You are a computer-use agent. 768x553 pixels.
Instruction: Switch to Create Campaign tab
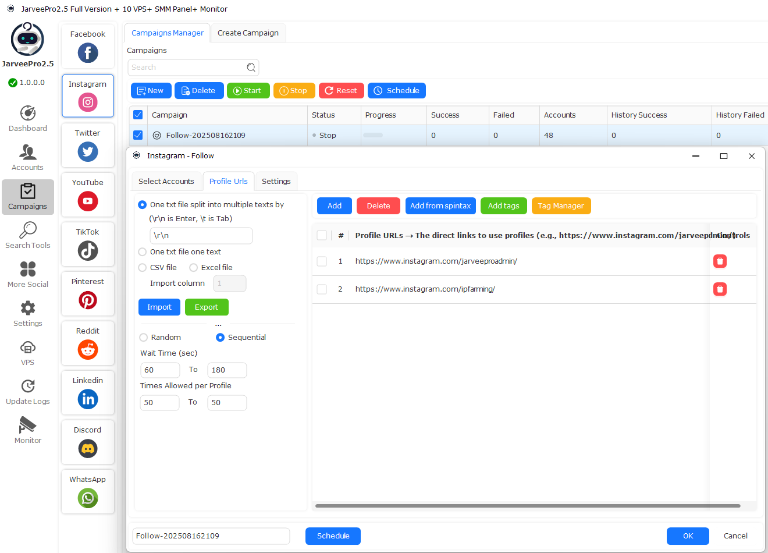(x=248, y=33)
